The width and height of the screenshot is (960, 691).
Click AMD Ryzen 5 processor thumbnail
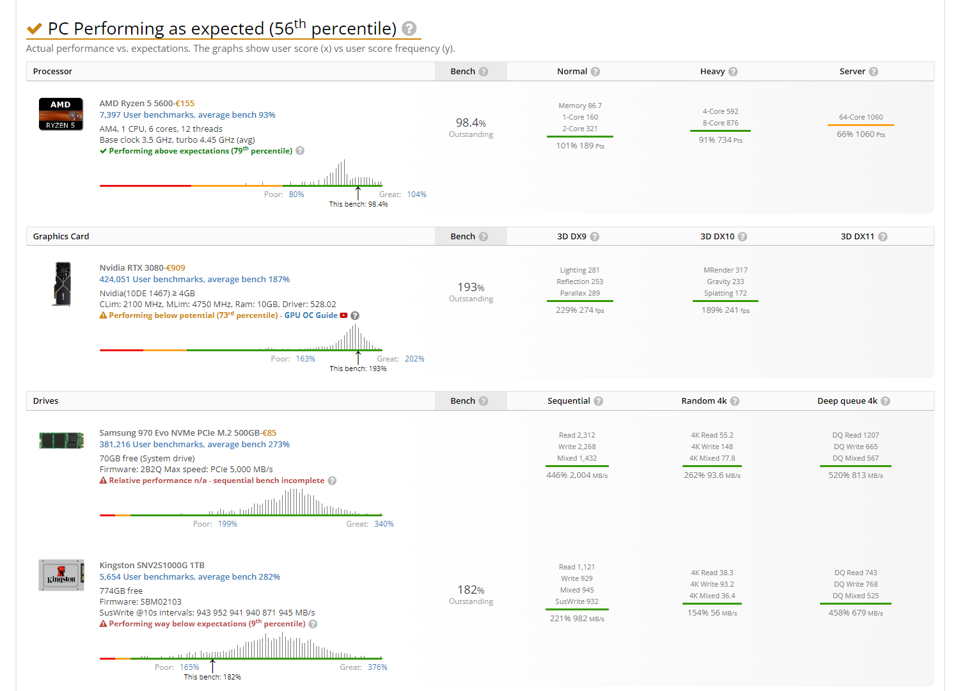61,114
